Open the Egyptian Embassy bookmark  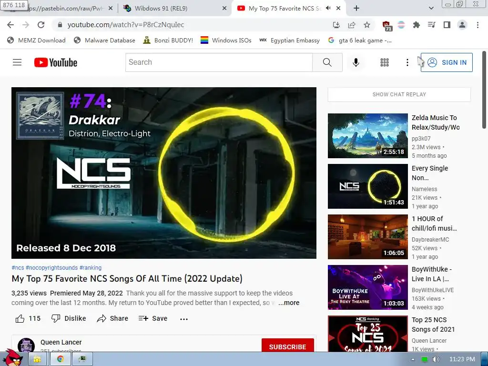coord(289,40)
